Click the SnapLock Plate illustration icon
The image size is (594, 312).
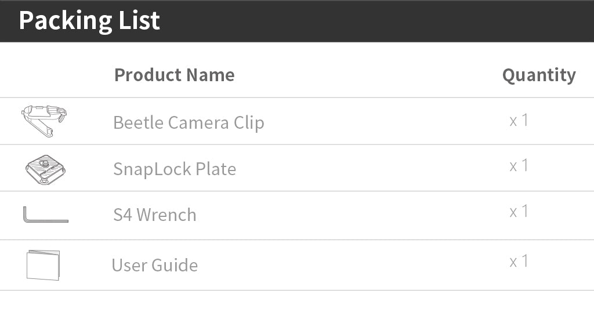pyautogui.click(x=45, y=169)
